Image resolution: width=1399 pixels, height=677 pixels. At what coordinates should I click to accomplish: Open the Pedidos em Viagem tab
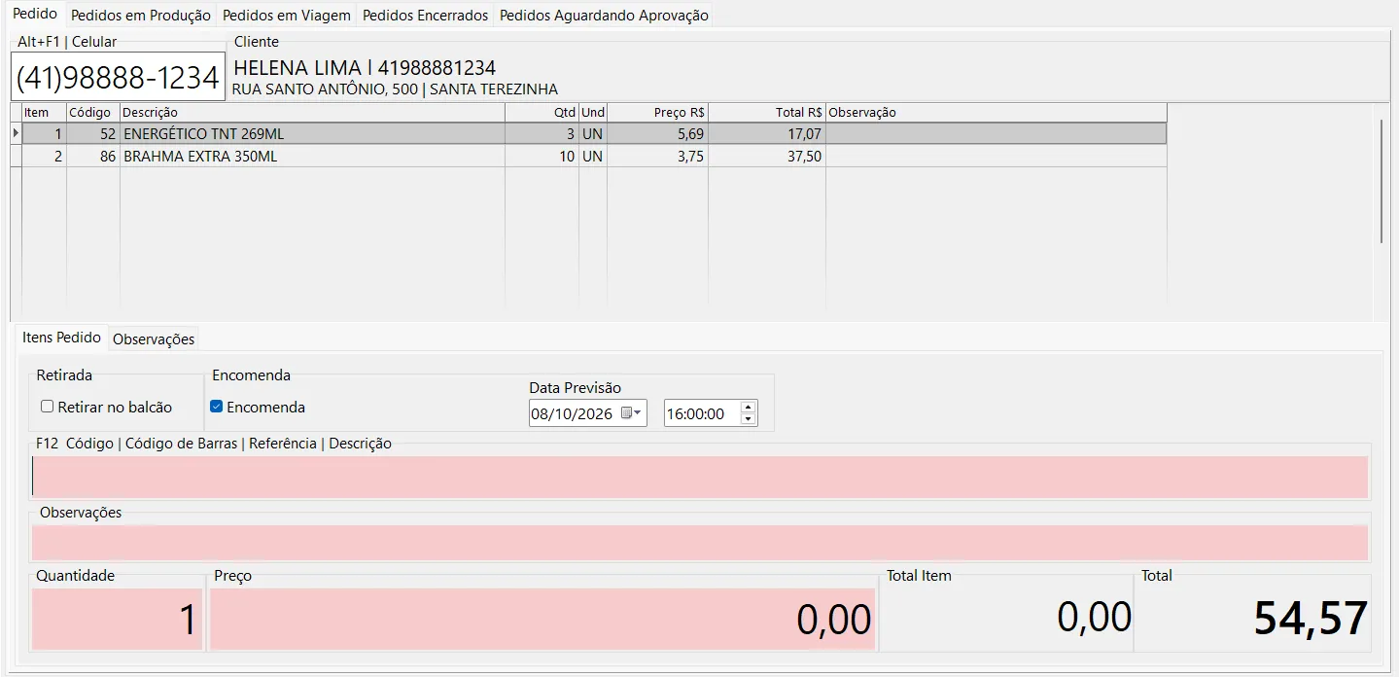click(x=287, y=16)
